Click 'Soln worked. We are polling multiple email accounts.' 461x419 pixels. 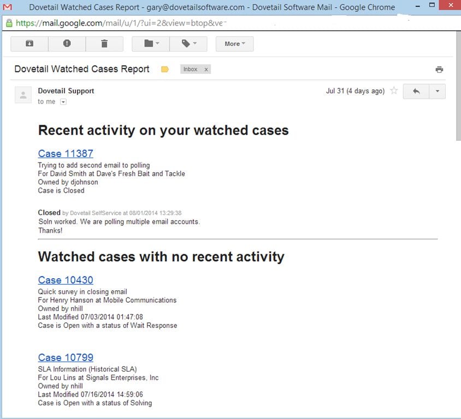[x=119, y=222]
